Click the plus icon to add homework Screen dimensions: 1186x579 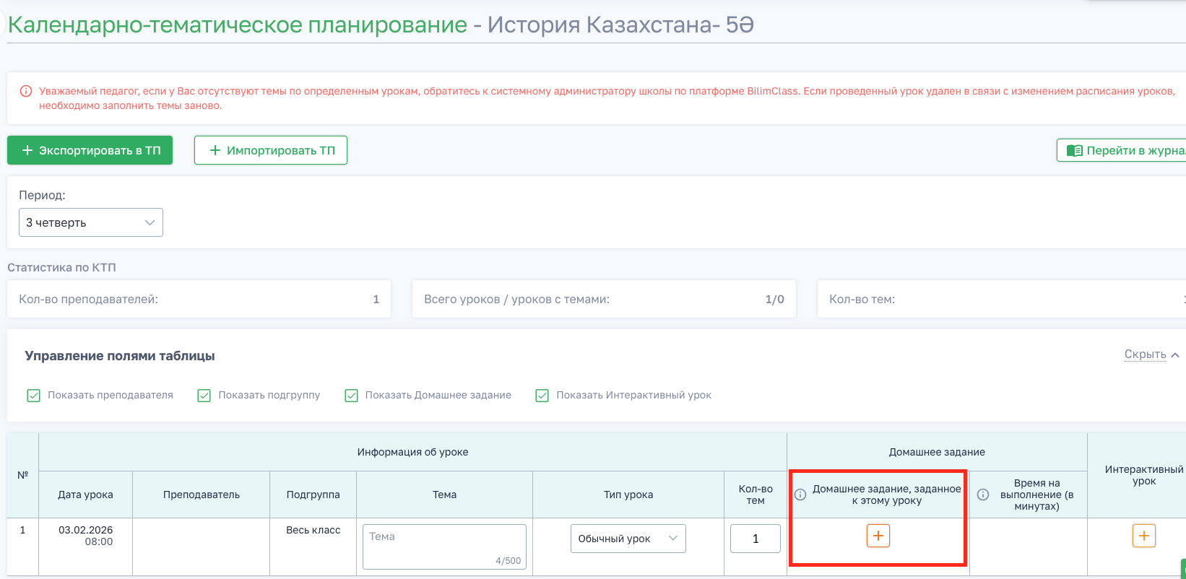(878, 536)
